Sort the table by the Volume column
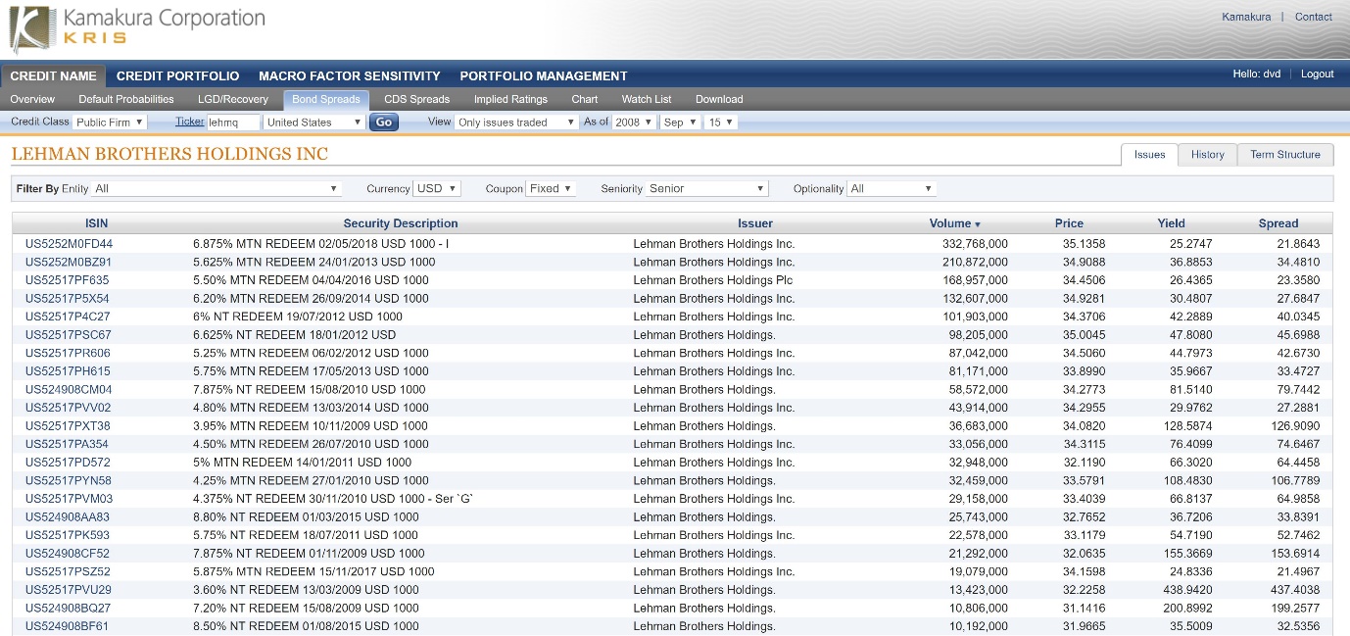The height and width of the screenshot is (636, 1350). pyautogui.click(x=954, y=223)
